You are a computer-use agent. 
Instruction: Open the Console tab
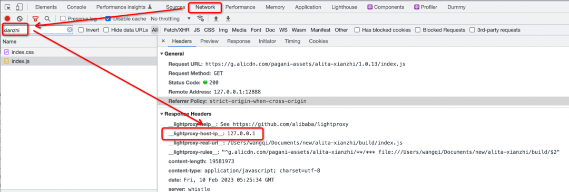coord(76,7)
